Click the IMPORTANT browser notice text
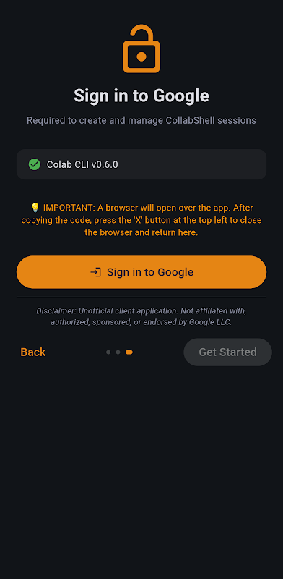Screen dimensions: 283x579 141,220
